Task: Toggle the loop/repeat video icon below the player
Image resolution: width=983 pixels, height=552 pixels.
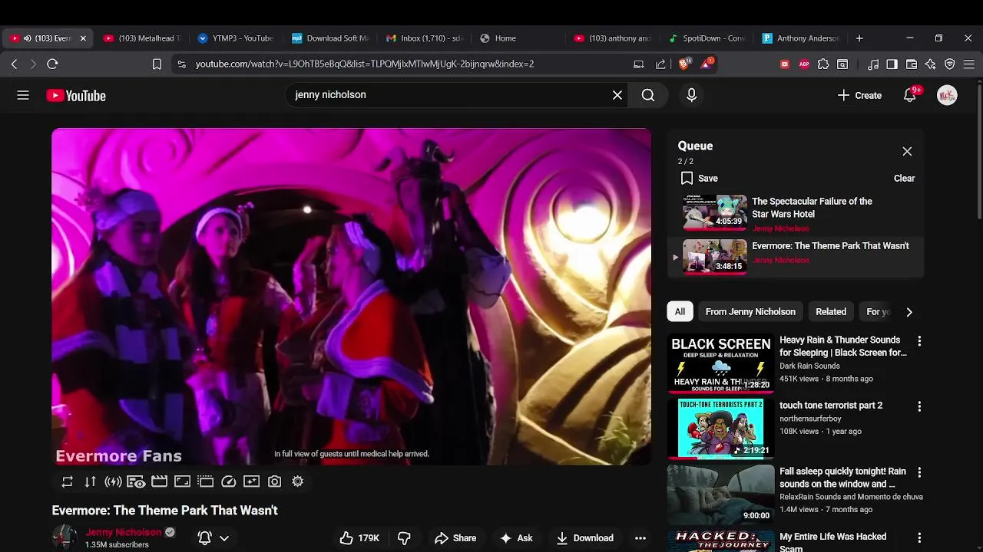Action: [x=67, y=481]
